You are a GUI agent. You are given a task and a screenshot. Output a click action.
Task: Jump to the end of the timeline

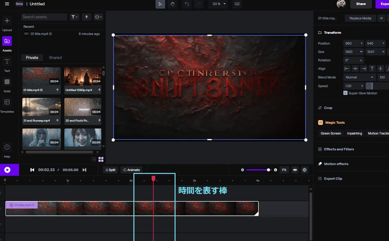click(84, 170)
